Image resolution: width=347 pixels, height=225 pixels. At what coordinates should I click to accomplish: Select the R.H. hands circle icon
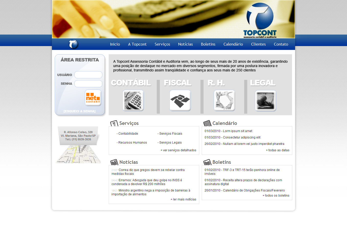224,101
